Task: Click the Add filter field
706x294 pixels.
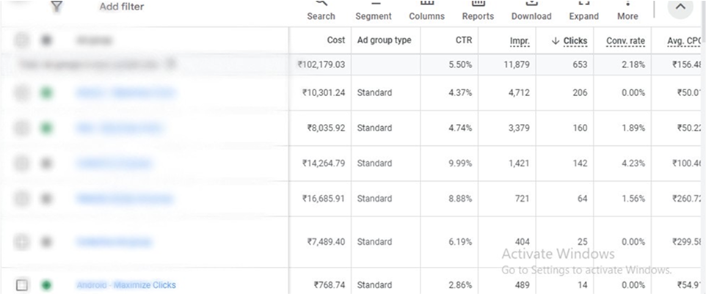Action: (122, 7)
